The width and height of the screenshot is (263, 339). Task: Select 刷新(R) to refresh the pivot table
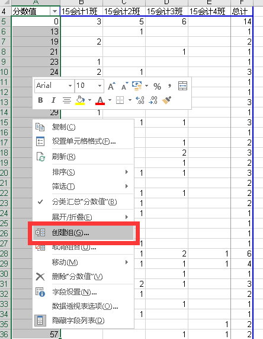84,156
